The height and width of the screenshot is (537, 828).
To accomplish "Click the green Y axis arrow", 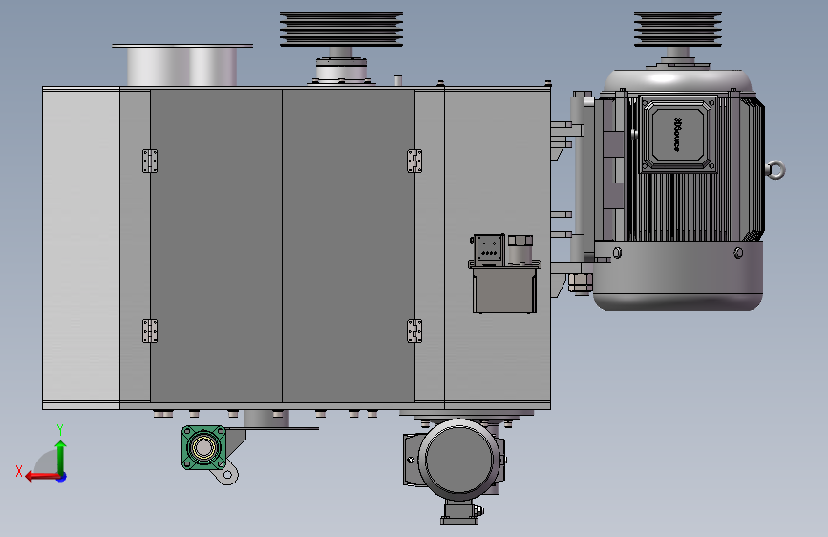I will (61, 457).
